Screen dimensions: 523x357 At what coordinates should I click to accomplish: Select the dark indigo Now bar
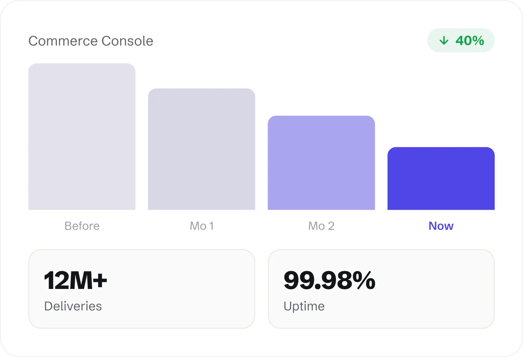pos(441,178)
